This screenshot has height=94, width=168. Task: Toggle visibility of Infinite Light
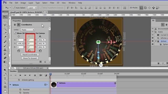pos(153,38)
